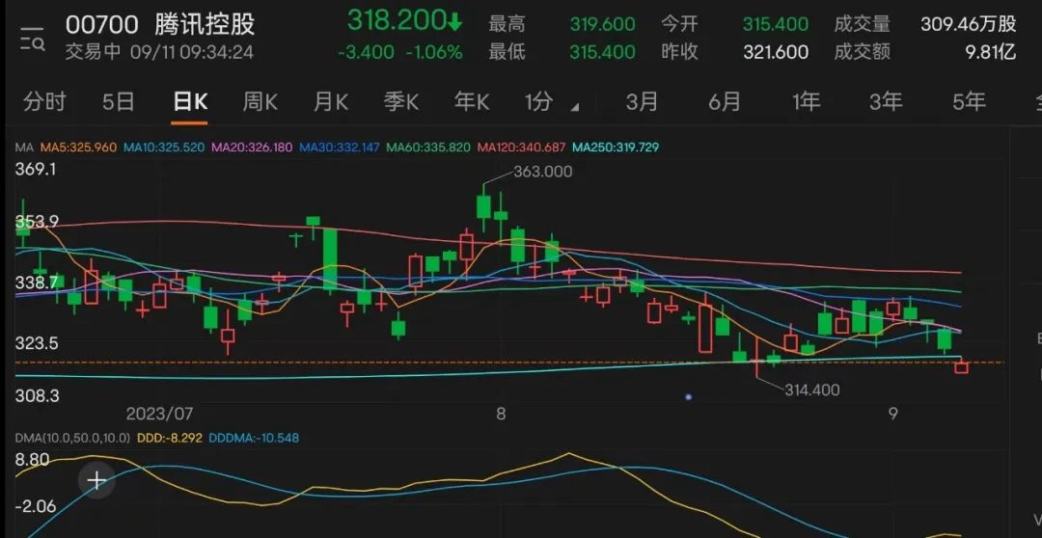Select the 月K monthly candlestick tab
The width and height of the screenshot is (1042, 538).
[330, 101]
